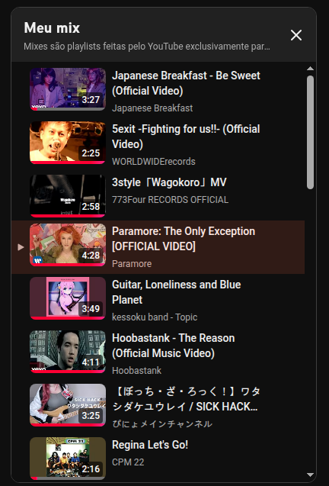Screen dimensions: 329x486
Task: Click WORLDWIDErecords channel name
Action: [x=154, y=162]
